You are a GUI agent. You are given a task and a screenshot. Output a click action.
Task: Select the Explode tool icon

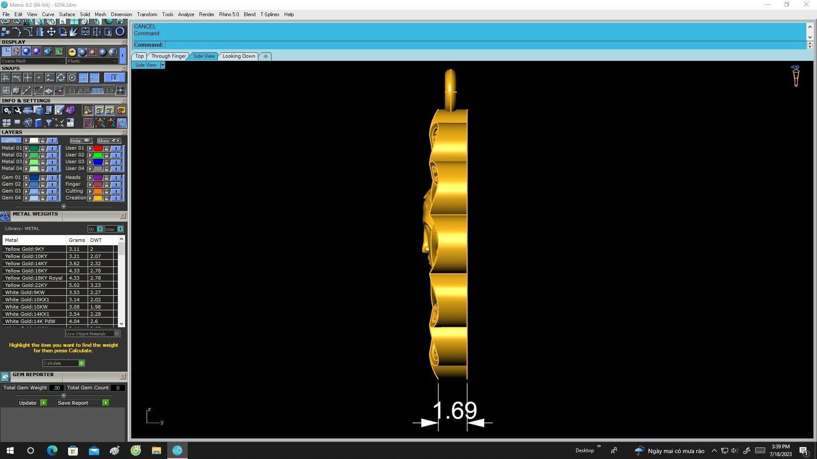(74, 31)
